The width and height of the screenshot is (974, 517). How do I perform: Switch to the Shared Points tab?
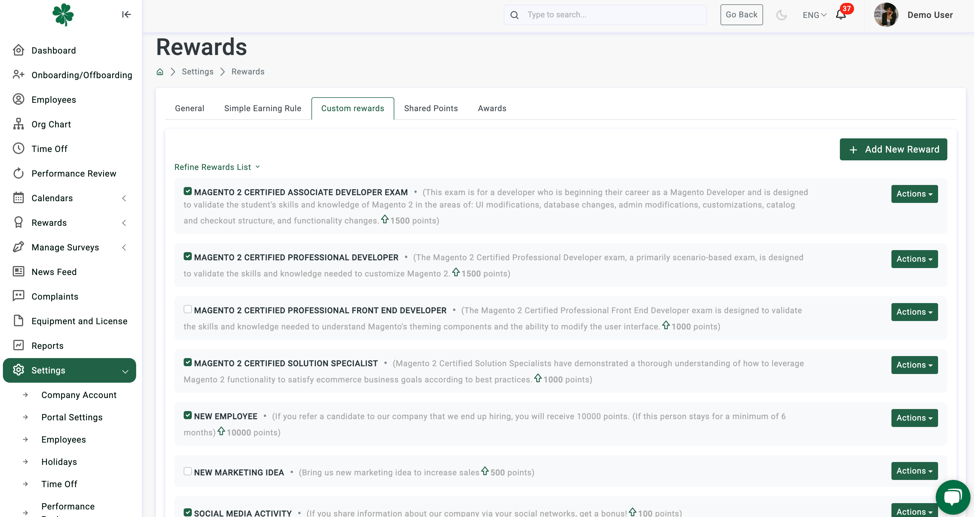431,109
